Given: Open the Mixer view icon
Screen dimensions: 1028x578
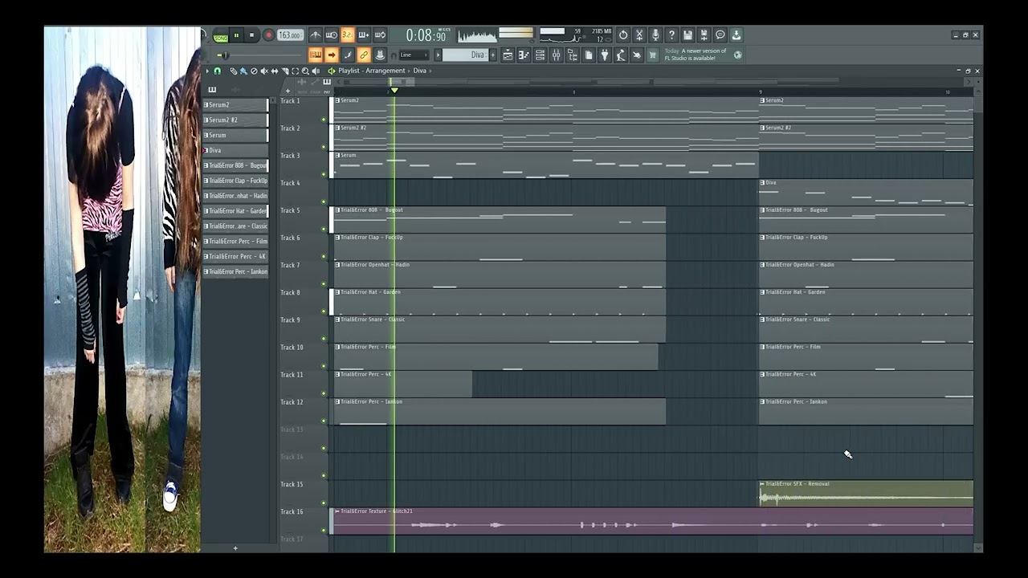Looking at the screenshot, I should pyautogui.click(x=556, y=55).
